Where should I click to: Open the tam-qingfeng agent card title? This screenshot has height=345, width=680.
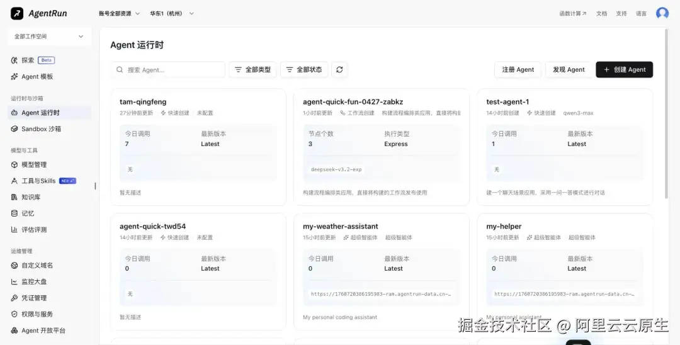[x=143, y=102]
